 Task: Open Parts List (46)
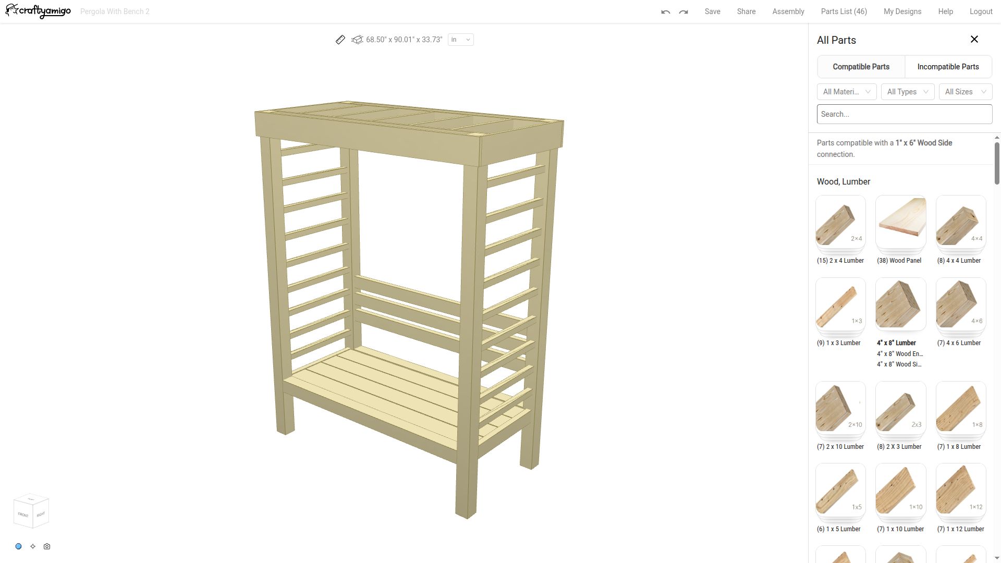(844, 11)
